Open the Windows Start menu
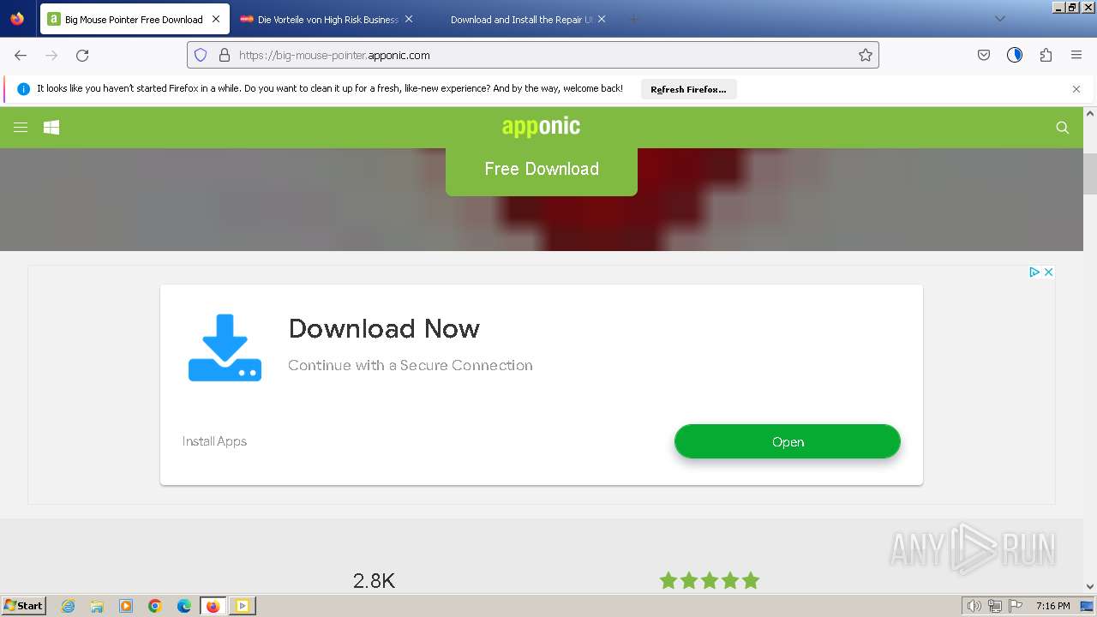1097x617 pixels. 24,605
